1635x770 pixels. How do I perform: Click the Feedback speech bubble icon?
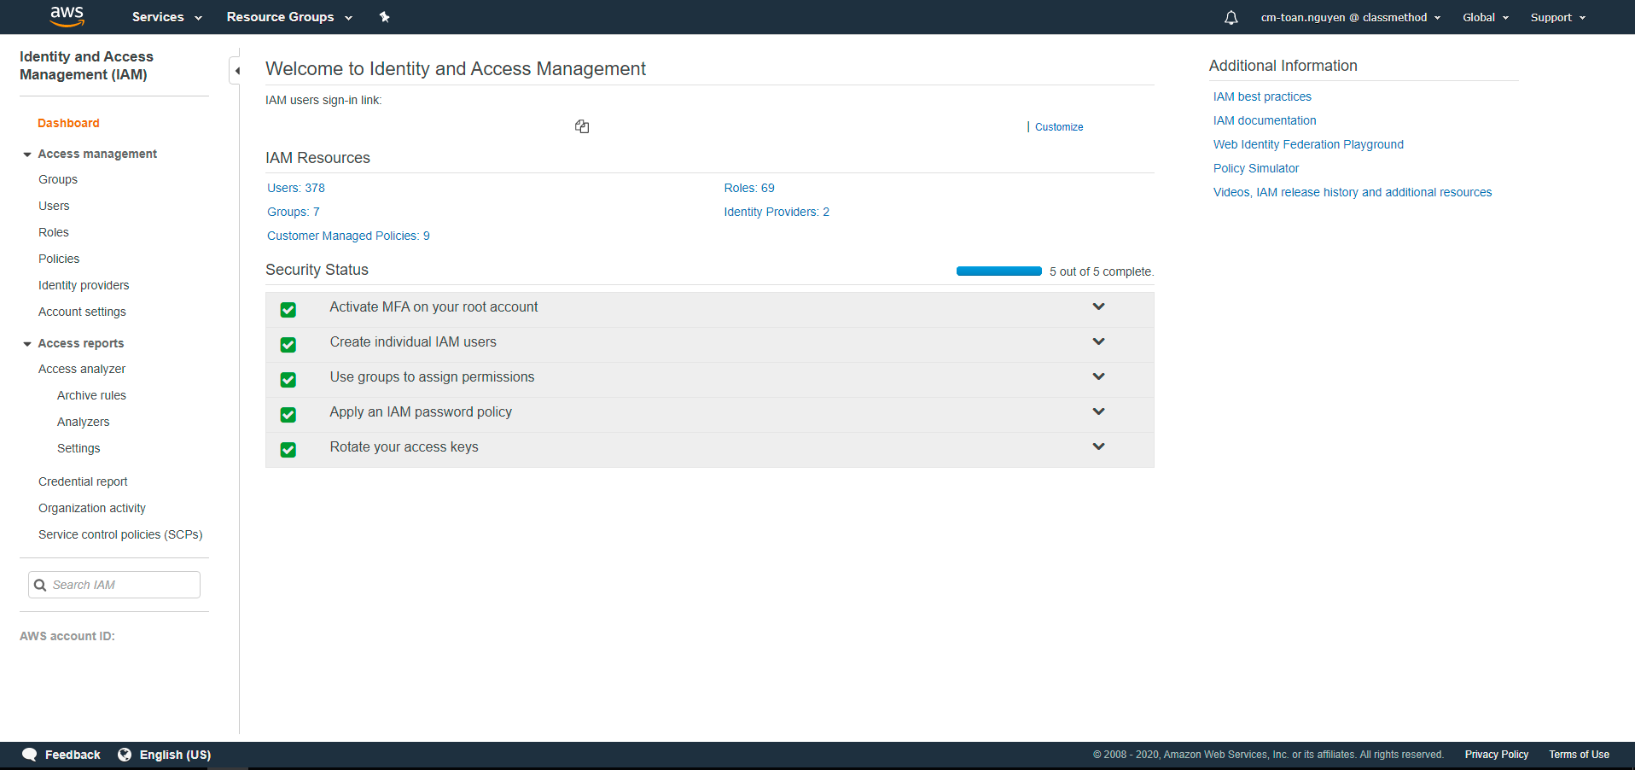click(x=30, y=755)
